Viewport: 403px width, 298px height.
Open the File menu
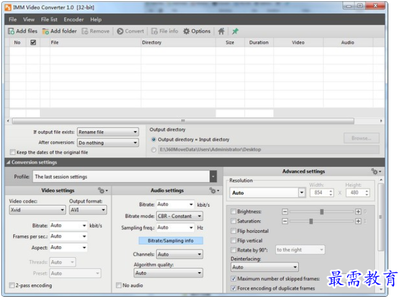pyautogui.click(x=12, y=20)
